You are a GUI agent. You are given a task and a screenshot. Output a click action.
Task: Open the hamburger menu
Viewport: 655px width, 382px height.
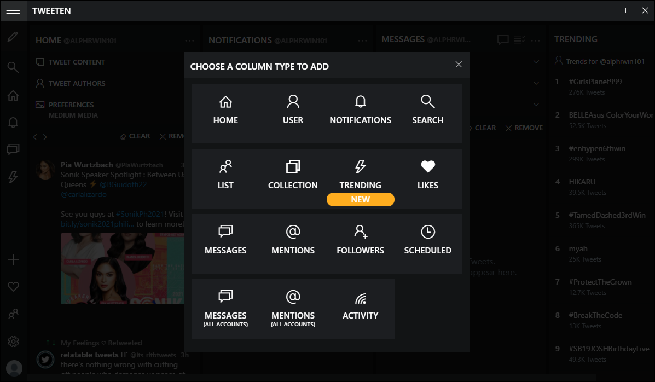[13, 11]
